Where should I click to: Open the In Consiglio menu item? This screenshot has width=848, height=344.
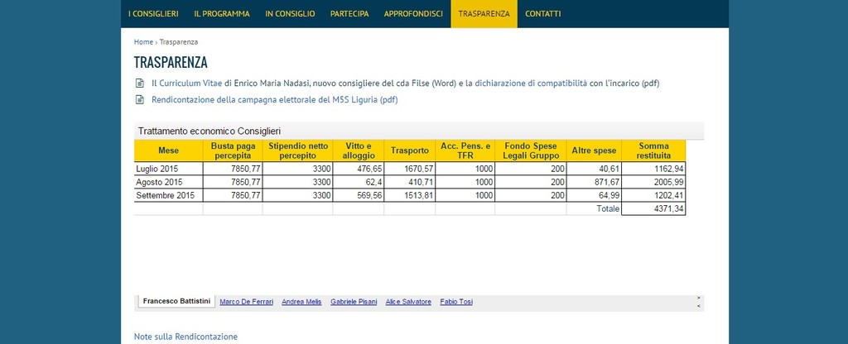click(290, 14)
